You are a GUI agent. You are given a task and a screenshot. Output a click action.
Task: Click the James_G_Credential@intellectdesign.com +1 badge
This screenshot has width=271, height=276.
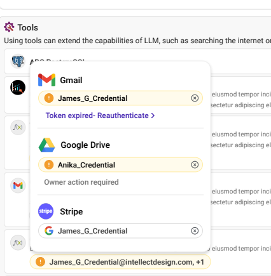click(120, 262)
